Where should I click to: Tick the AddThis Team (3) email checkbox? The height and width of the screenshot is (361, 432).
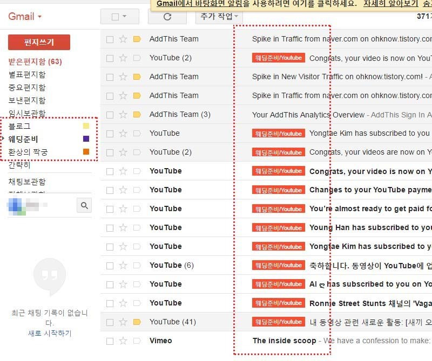pos(110,115)
